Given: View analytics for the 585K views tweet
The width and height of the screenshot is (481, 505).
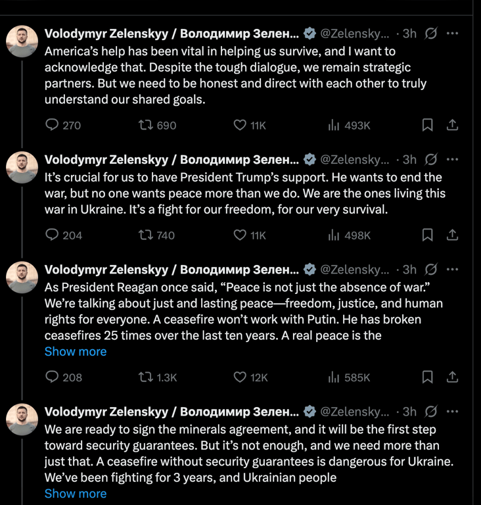Looking at the screenshot, I should [x=334, y=377].
